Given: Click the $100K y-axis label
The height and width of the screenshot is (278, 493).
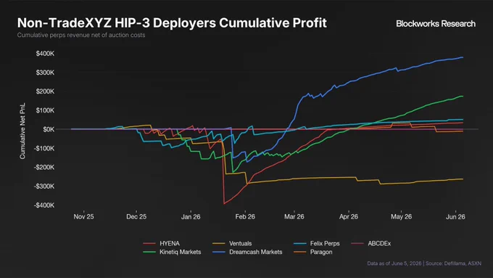Looking at the screenshot, I should coord(45,110).
